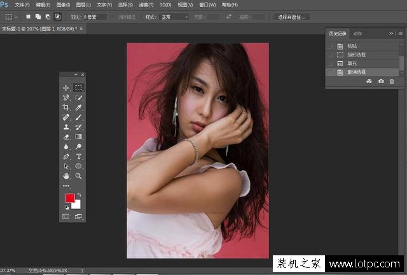Toggle the anti-alias checkbox in options bar
407x275 pixels.
tap(114, 17)
